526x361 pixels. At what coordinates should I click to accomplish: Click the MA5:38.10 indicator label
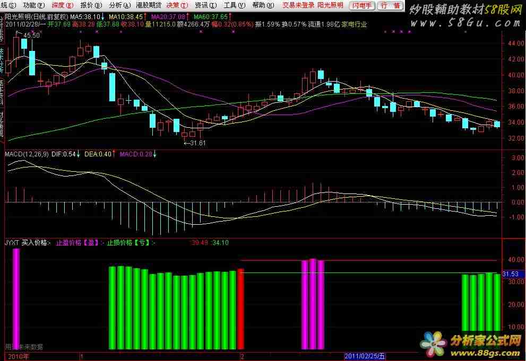[x=85, y=17]
